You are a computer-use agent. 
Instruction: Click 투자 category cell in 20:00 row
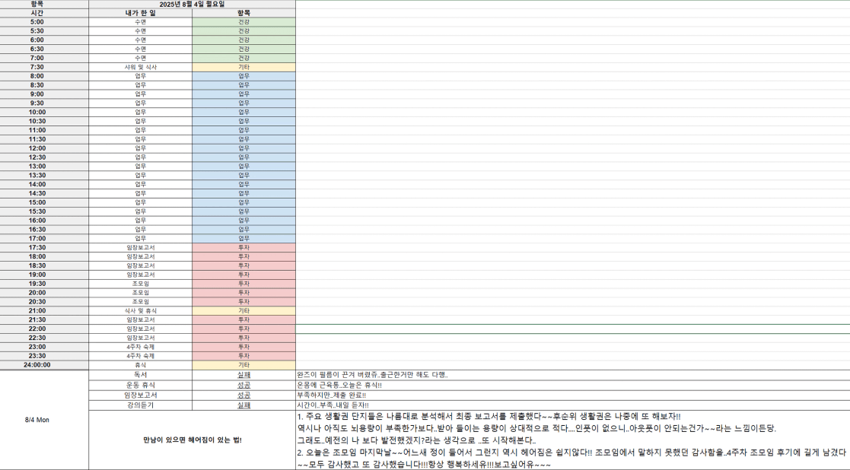click(x=244, y=293)
